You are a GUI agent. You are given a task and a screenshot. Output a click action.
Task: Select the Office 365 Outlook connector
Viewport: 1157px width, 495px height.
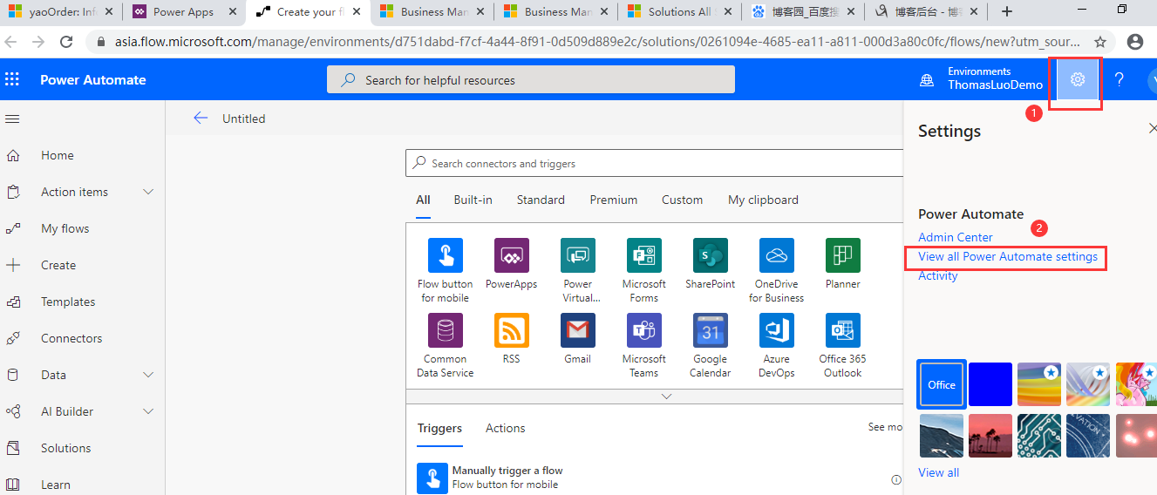pos(842,330)
